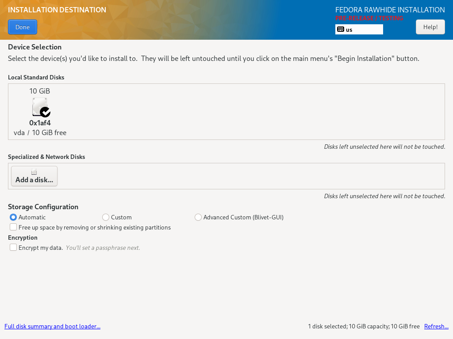Click '1 disk selected; 10 GiB capacity' status text
Image resolution: width=453 pixels, height=339 pixels.
[x=364, y=326]
